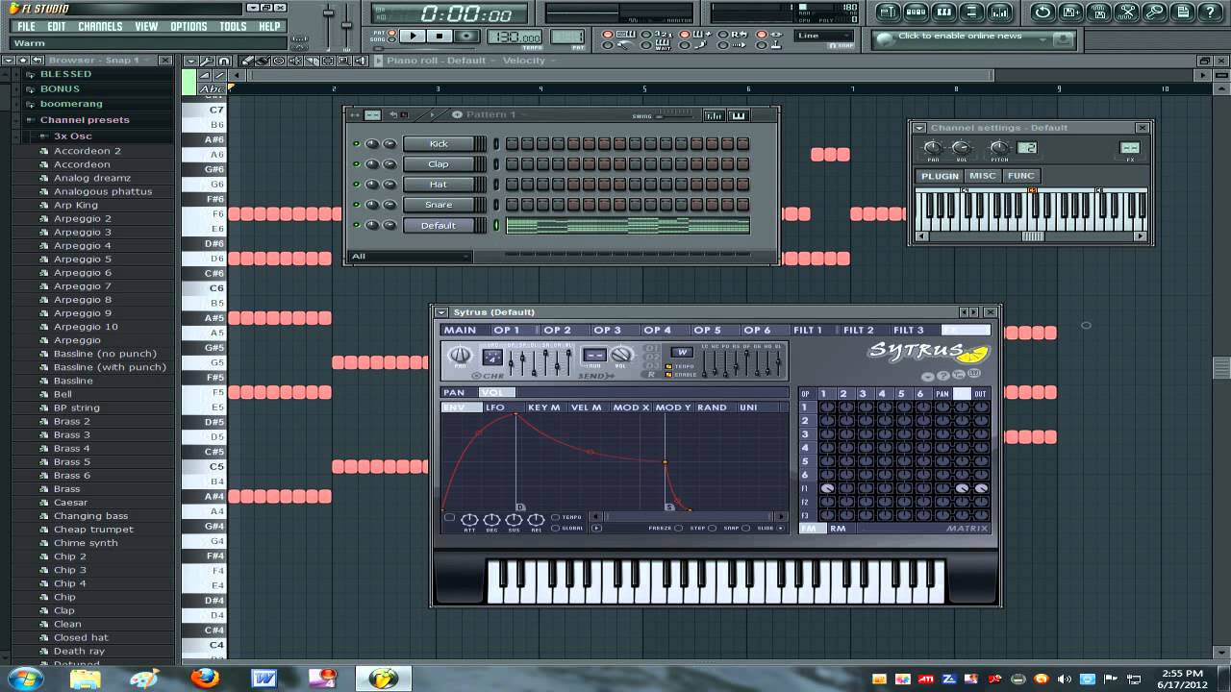Click the speaker playback tool in piano roll

361,61
